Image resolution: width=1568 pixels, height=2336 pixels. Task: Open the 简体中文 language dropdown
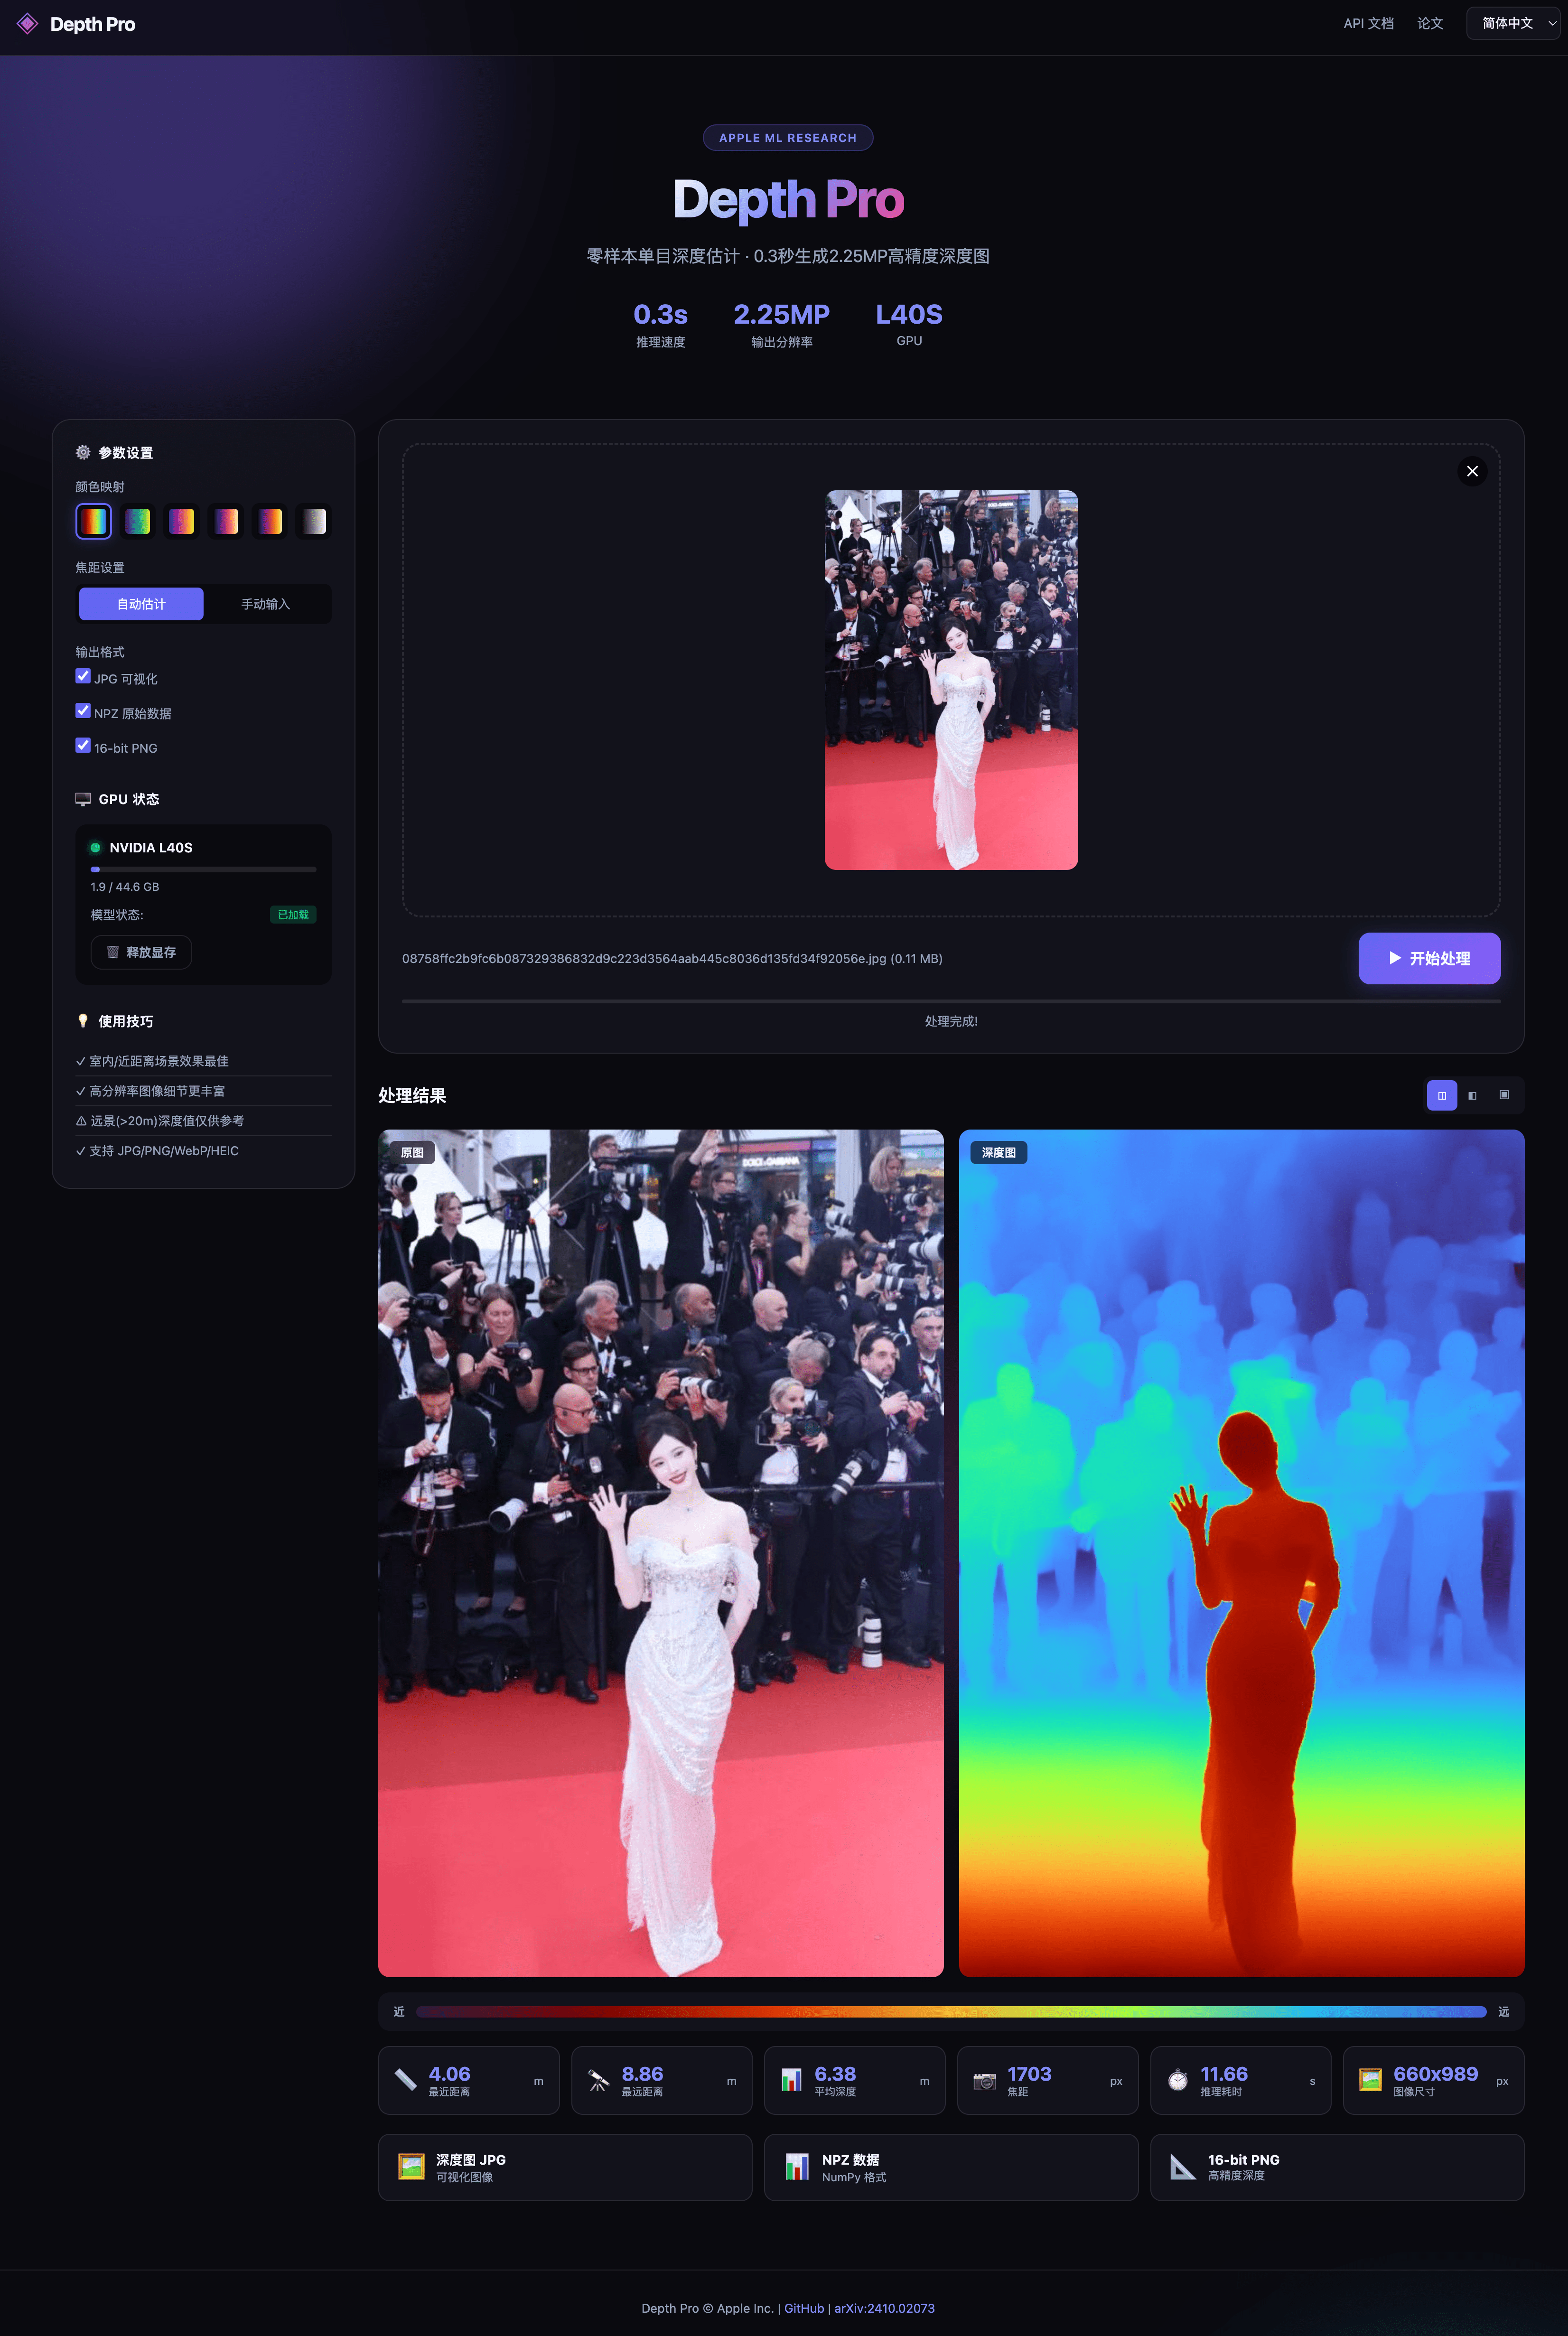[1513, 23]
